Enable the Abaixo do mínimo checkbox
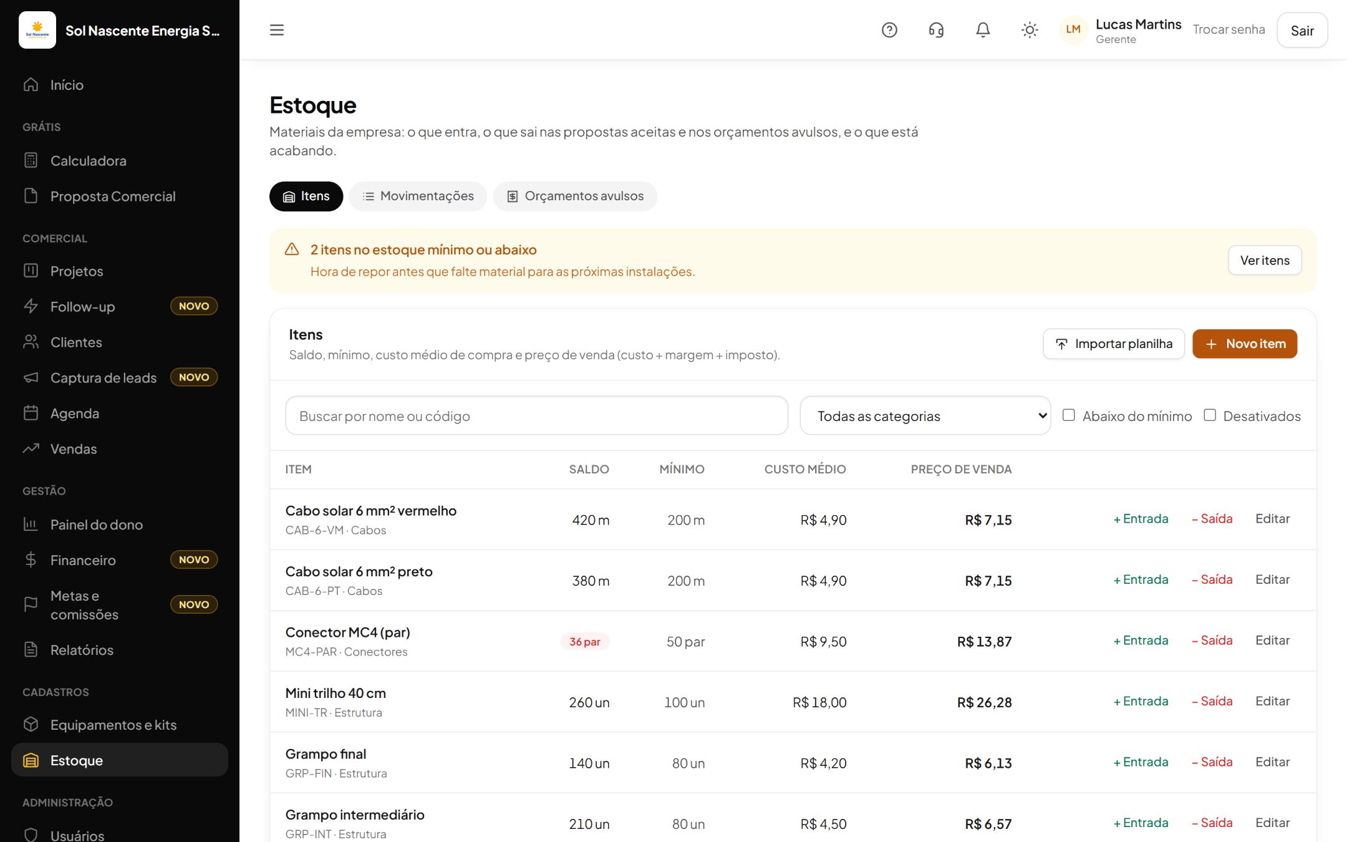The height and width of the screenshot is (842, 1347). (x=1069, y=415)
